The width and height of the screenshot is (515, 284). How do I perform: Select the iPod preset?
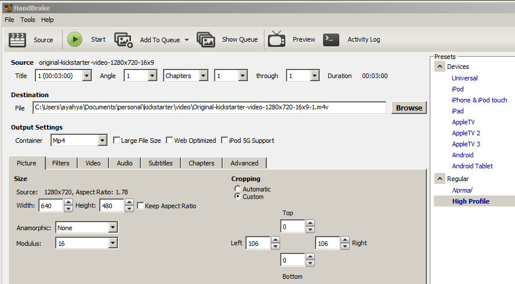tap(458, 89)
